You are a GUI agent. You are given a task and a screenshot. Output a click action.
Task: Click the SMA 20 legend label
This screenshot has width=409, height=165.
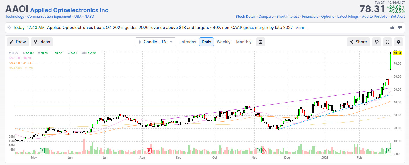[20, 58]
